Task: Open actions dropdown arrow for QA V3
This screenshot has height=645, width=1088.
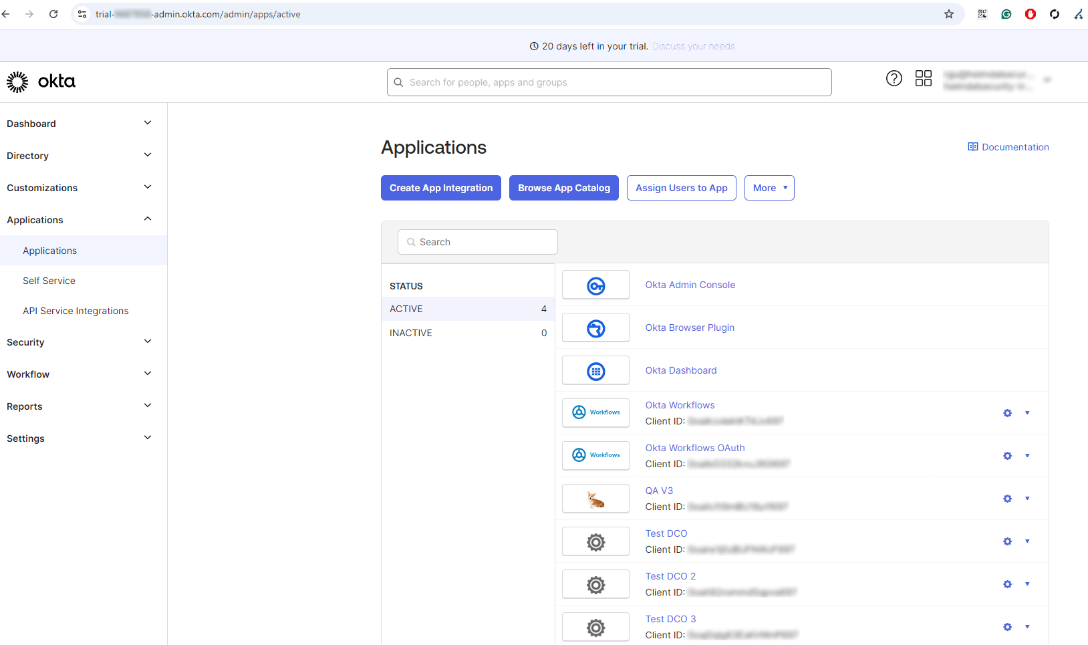Action: point(1027,499)
